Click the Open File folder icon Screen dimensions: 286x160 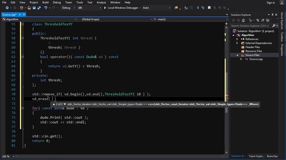(x=29, y=8)
